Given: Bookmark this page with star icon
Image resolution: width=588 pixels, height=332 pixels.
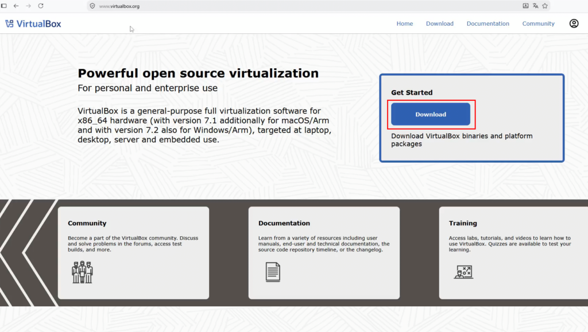Looking at the screenshot, I should click(545, 6).
